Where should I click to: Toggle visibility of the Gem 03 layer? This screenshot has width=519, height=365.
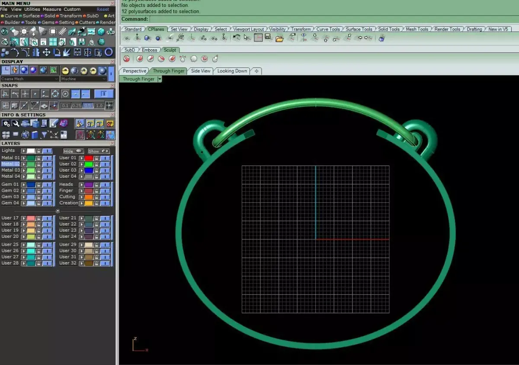[47, 197]
